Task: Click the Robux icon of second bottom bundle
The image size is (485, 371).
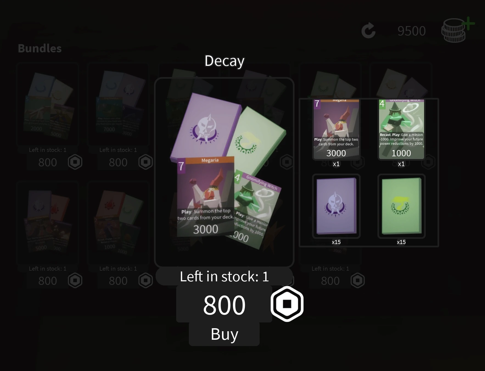Action: tap(146, 281)
